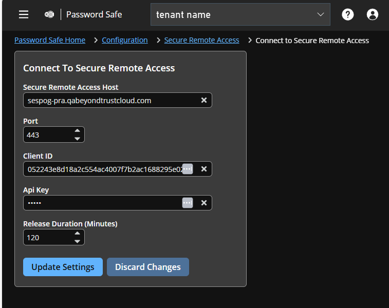Open the hamburger navigation menu
389x308 pixels.
point(24,14)
